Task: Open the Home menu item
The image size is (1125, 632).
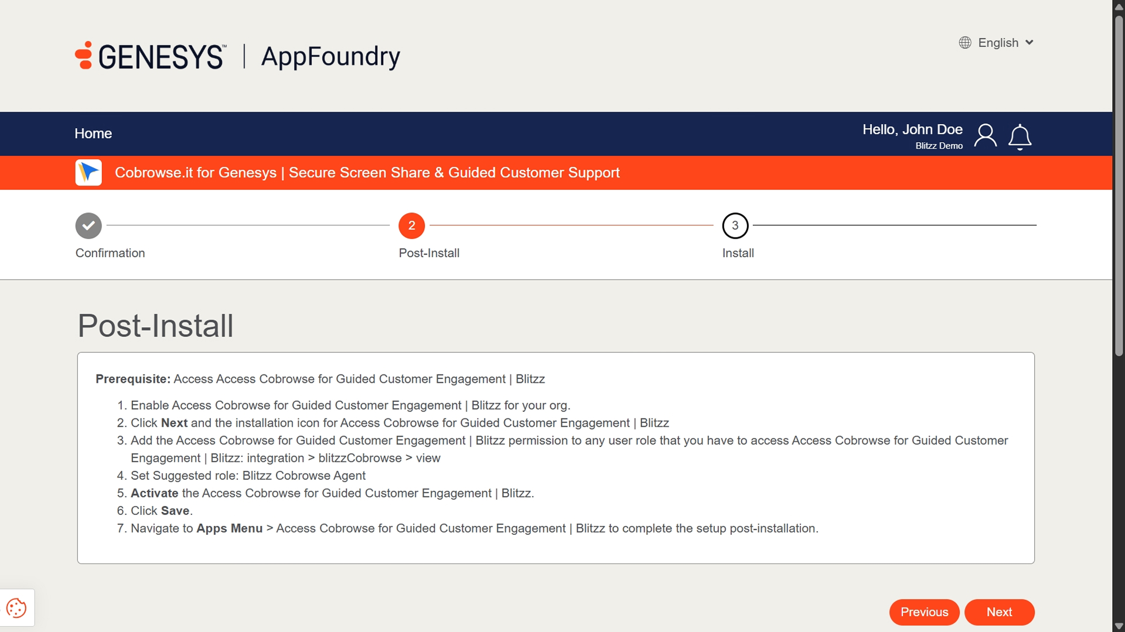Action: point(93,133)
